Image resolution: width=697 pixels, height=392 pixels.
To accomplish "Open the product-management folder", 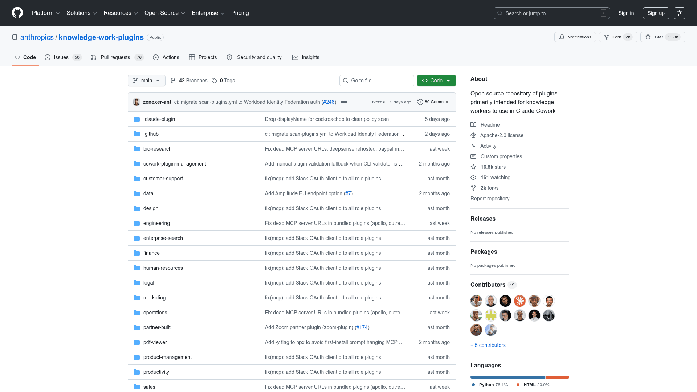I will [x=167, y=357].
